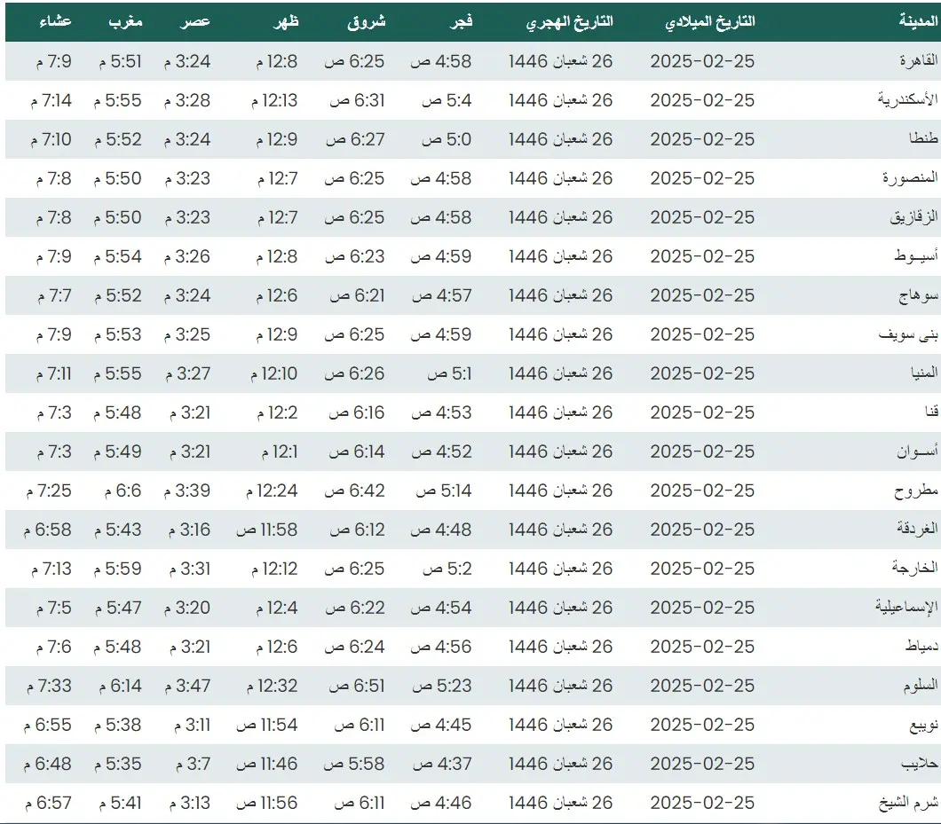The image size is (941, 824).
Task: Click the فجر column header
Action: 461,21
